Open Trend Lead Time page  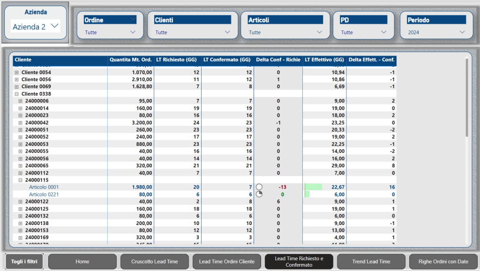click(371, 262)
